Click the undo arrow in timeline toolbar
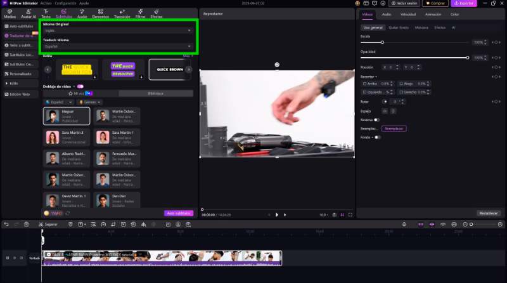Image resolution: width=507 pixels, height=283 pixels. click(6, 224)
